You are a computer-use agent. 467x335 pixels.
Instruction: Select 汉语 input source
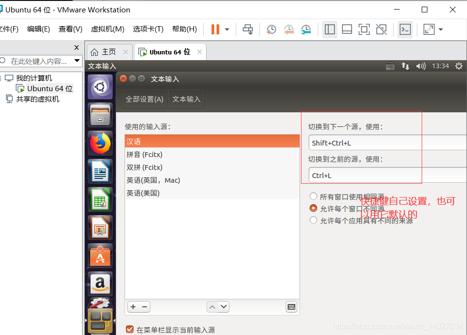point(212,141)
